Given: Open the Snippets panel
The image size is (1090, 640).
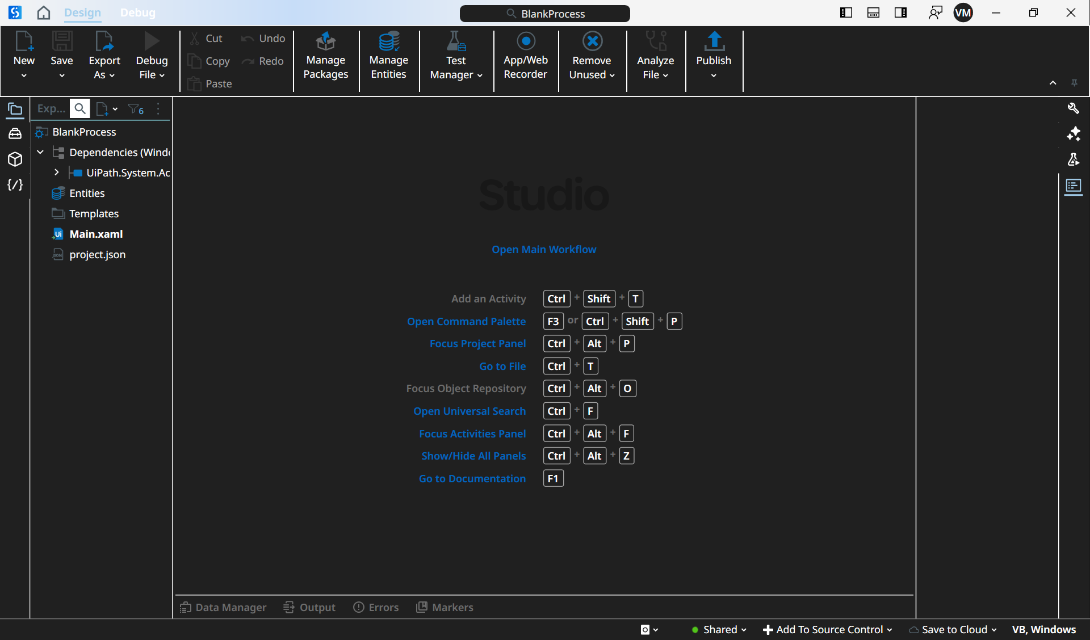Looking at the screenshot, I should click(15, 184).
